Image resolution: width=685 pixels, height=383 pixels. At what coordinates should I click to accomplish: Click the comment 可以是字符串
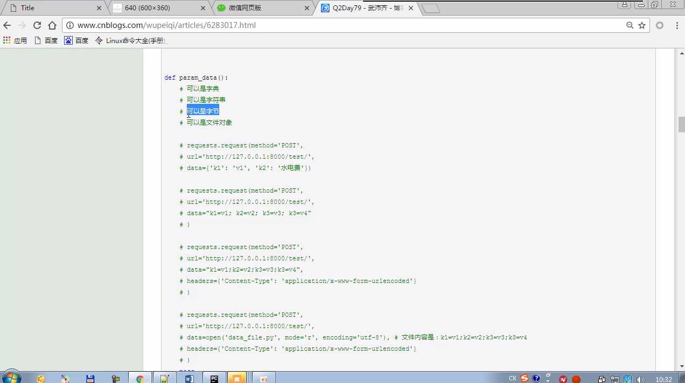206,100
